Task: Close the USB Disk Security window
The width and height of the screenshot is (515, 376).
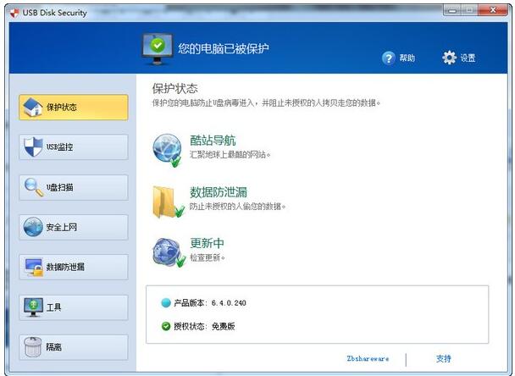Action: click(493, 10)
